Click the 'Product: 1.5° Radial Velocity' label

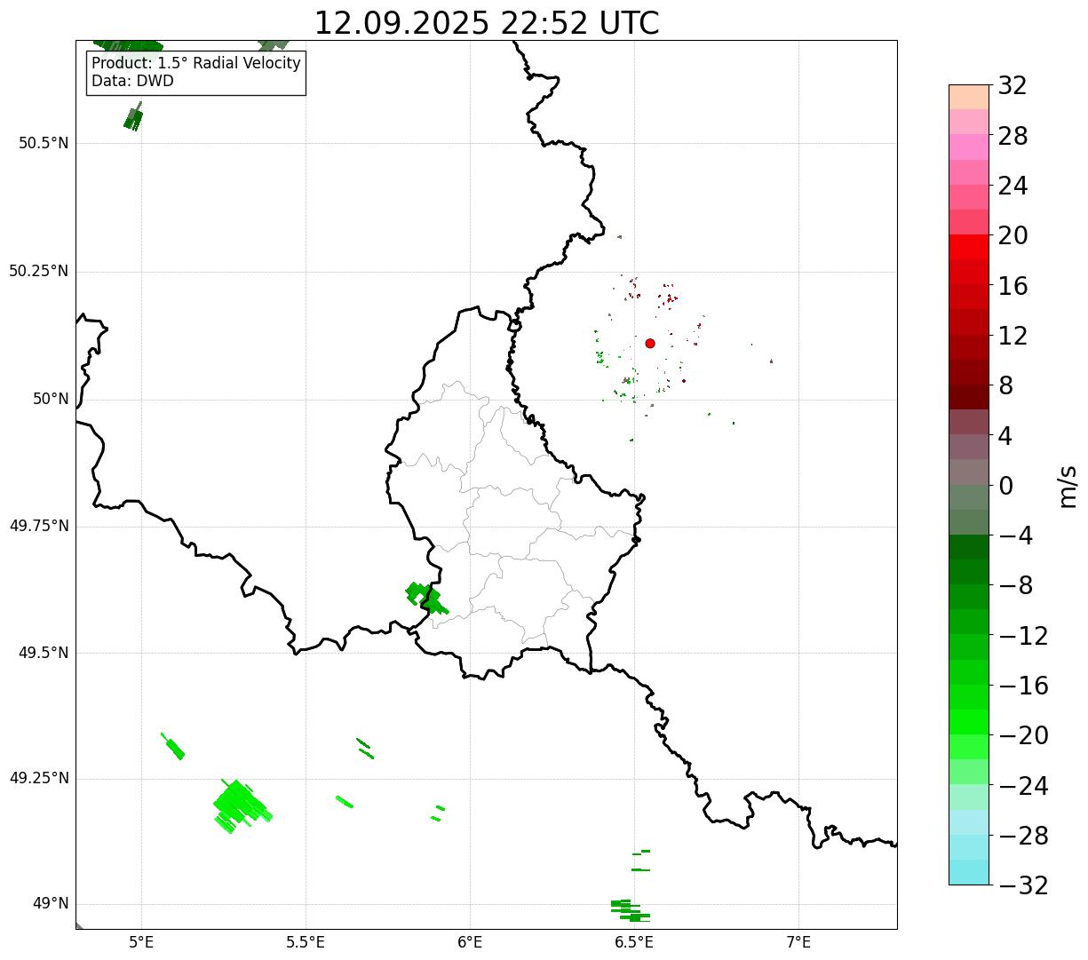(x=196, y=64)
